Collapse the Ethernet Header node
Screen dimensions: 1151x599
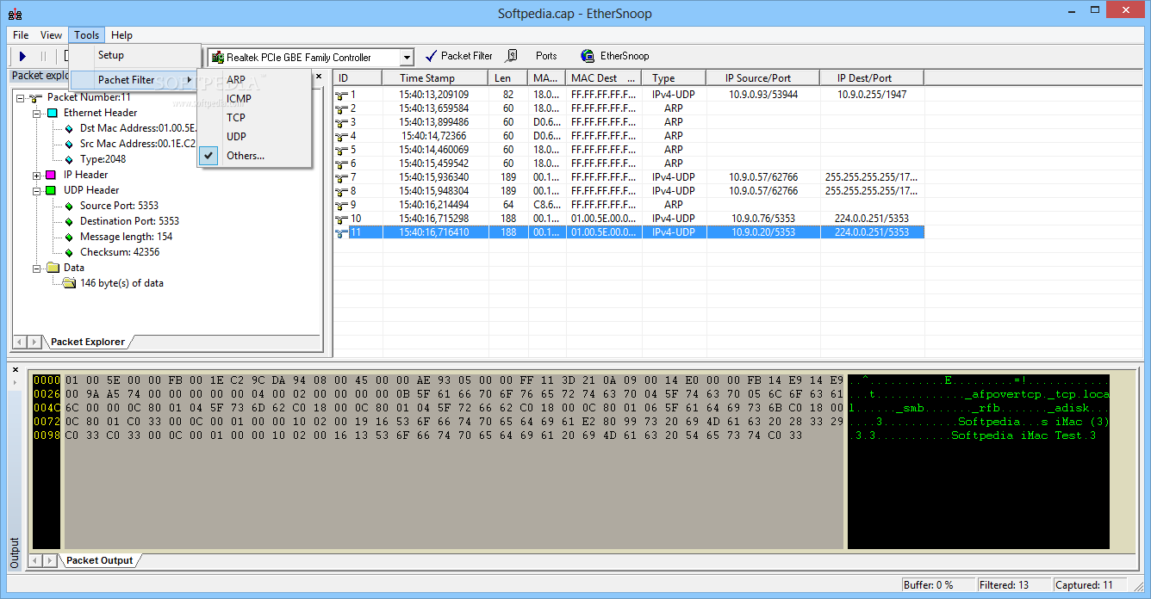point(37,113)
